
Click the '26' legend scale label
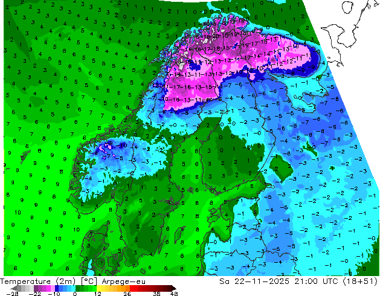click(127, 294)
